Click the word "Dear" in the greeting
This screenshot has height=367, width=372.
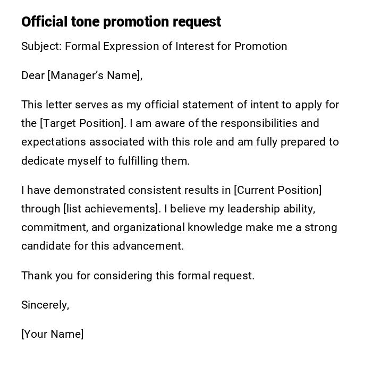(x=33, y=75)
